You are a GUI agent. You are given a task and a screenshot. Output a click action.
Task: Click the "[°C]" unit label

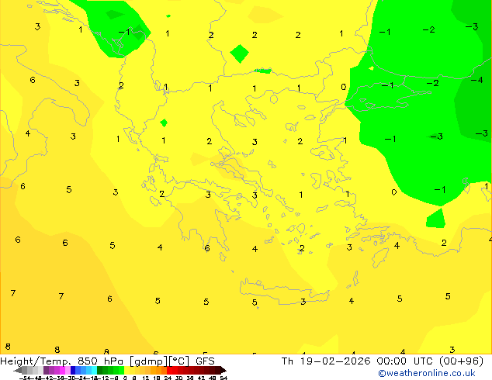[179, 361]
